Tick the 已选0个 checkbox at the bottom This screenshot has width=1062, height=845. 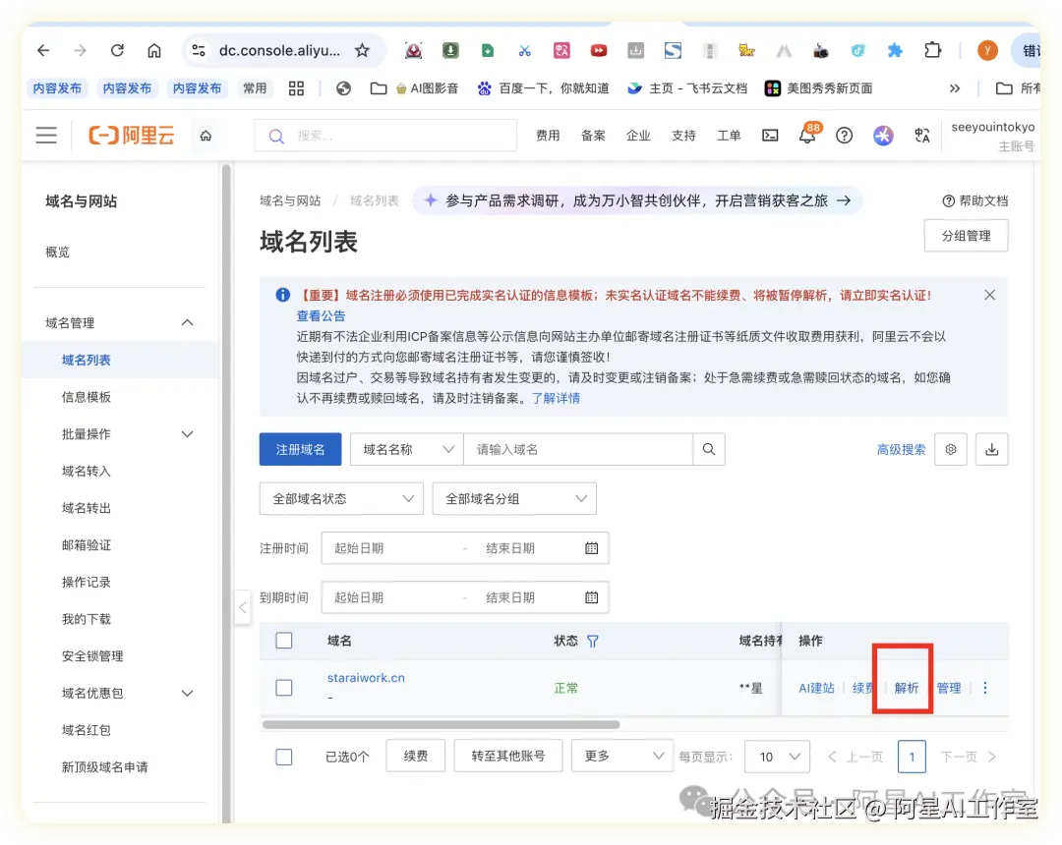point(284,757)
